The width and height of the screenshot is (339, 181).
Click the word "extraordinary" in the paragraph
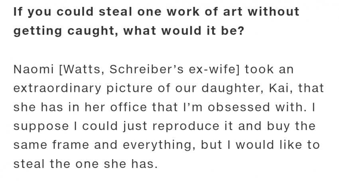57,88
